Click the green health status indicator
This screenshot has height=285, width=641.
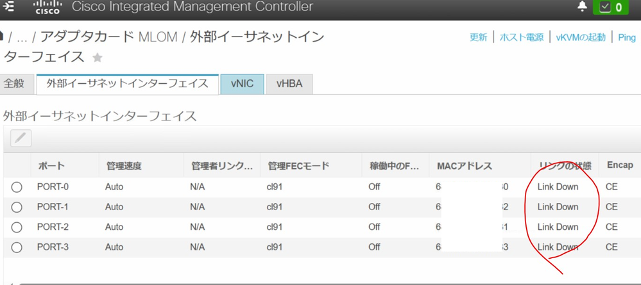610,7
